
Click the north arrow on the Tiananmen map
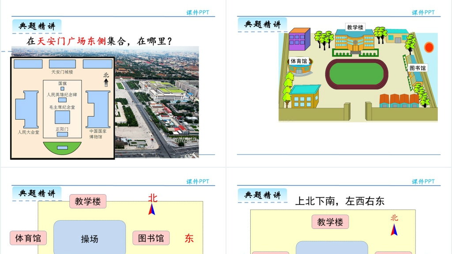[x=106, y=82]
